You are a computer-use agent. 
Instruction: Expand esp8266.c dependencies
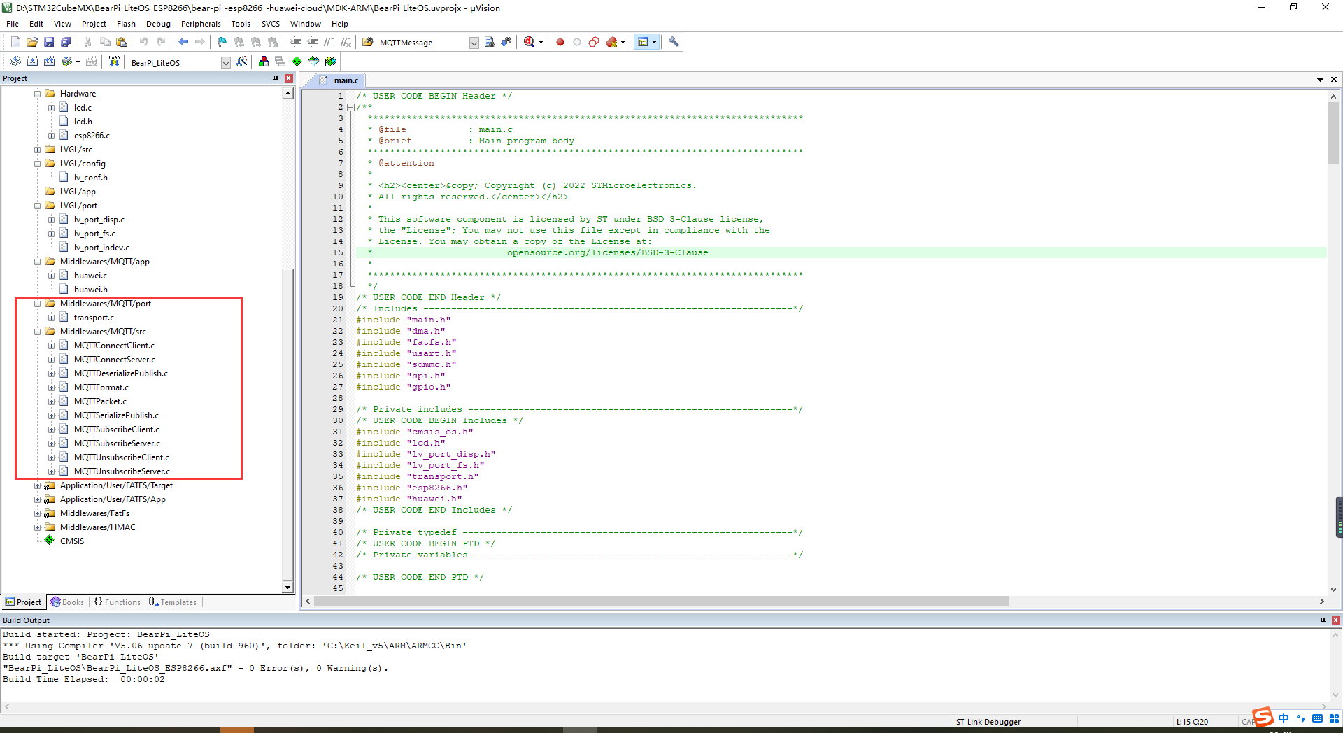click(52, 136)
